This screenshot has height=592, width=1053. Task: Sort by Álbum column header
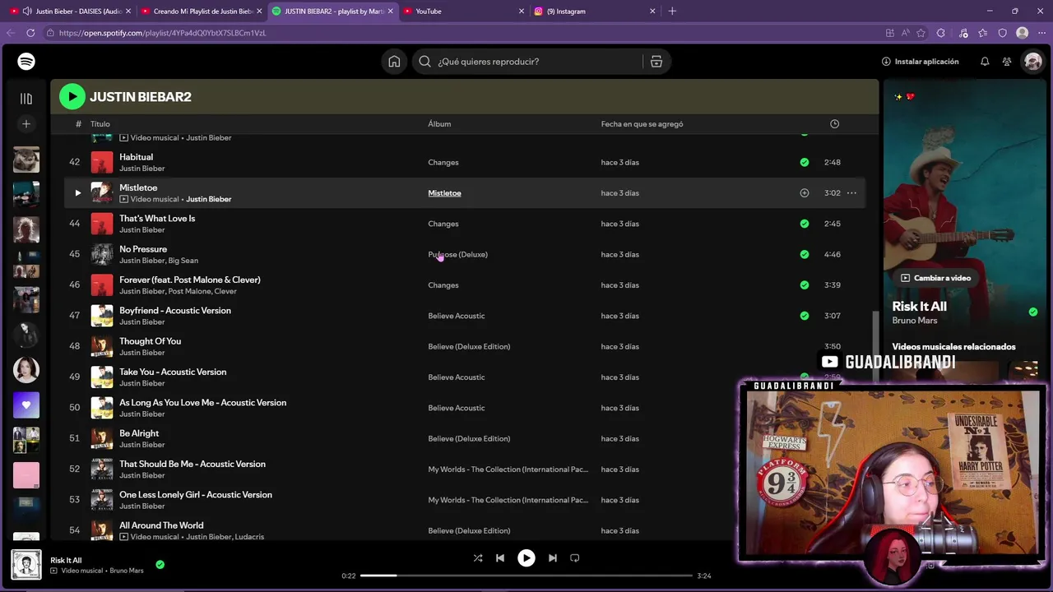[x=439, y=124]
